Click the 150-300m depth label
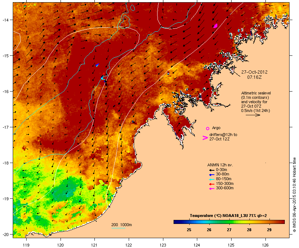This screenshot has height=248, width=299. 225,183
